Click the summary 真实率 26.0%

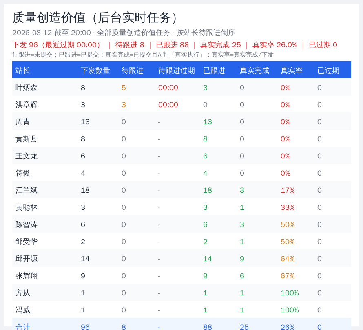point(275,45)
